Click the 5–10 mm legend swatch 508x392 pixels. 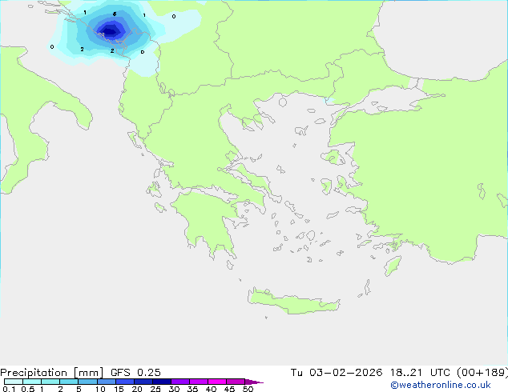click(x=88, y=382)
